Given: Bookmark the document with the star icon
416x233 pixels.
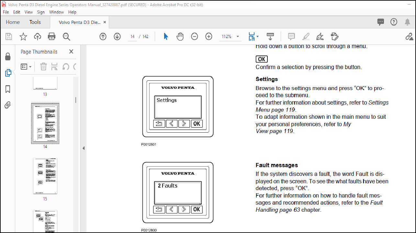Looking at the screenshot, I should pyautogui.click(x=23, y=36).
